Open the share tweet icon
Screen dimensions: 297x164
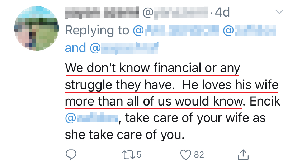tap(243, 154)
